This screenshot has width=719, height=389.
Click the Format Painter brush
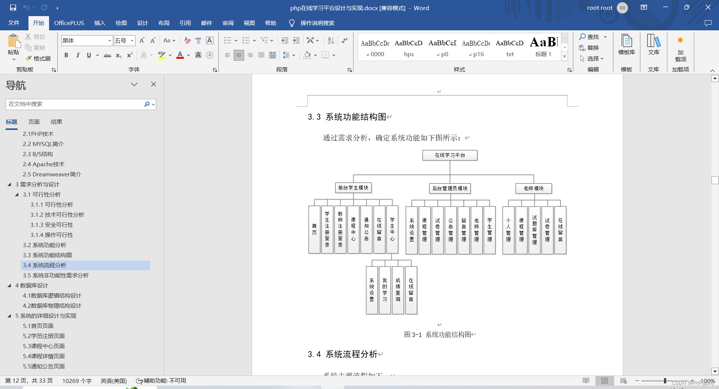(x=29, y=58)
